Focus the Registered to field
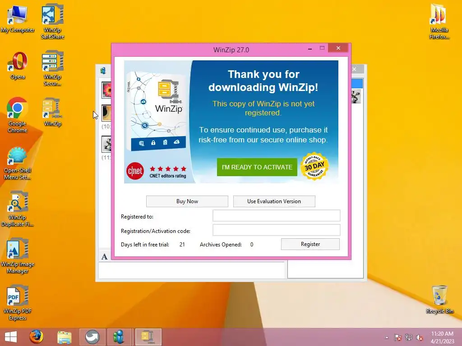This screenshot has height=346, width=462. 277,216
